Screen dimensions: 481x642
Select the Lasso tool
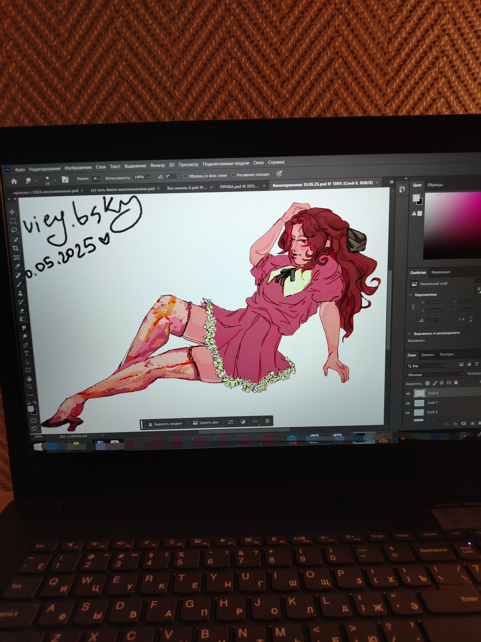click(14, 230)
